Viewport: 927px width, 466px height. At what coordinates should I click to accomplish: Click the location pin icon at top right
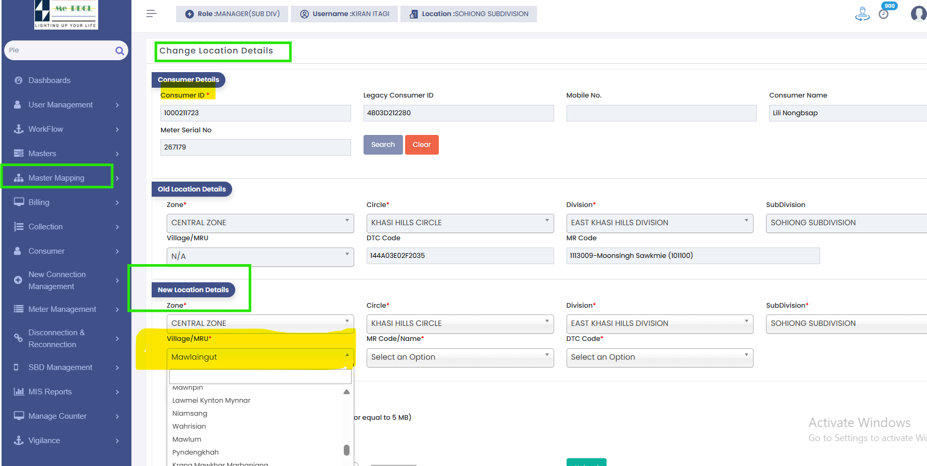pyautogui.click(x=862, y=14)
